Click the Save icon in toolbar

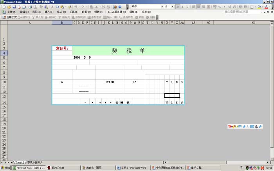(14, 7)
